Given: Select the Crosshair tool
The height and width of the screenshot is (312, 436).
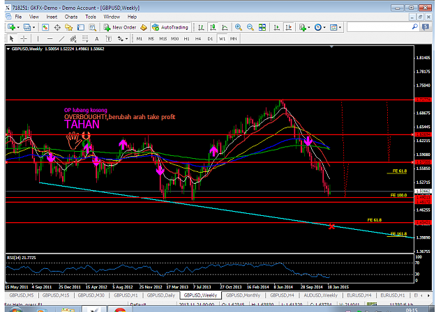Looking at the screenshot, I should pos(24,38).
